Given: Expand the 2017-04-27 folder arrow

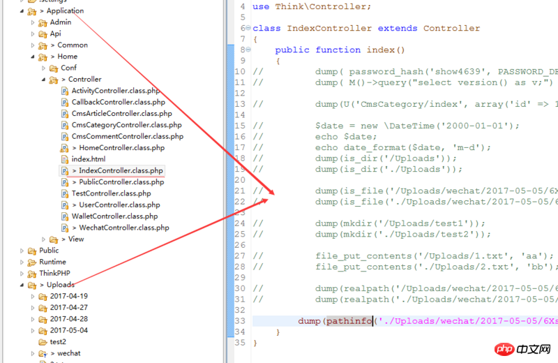Looking at the screenshot, I should click(x=33, y=308).
